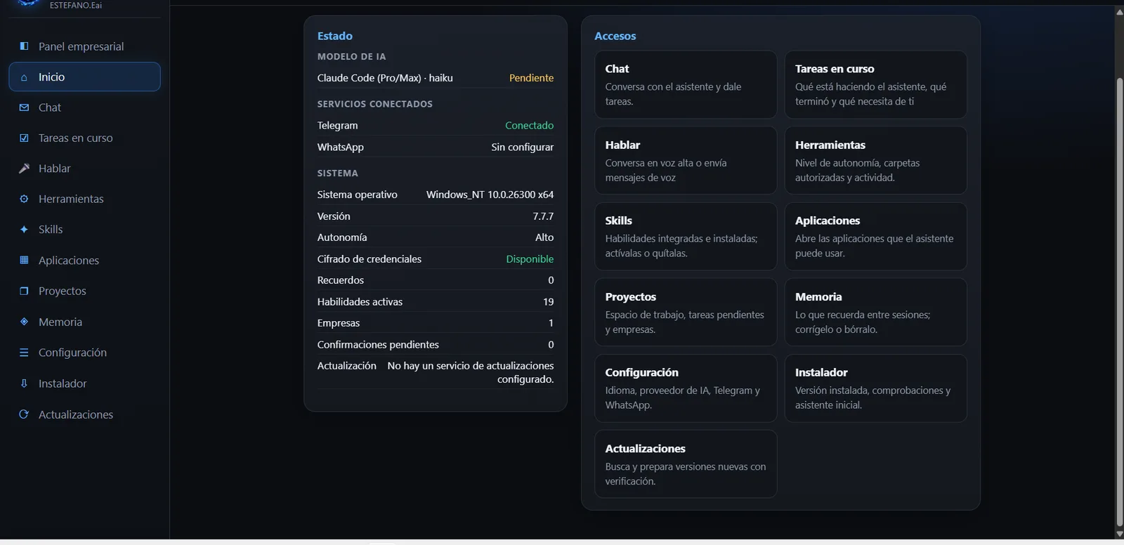Click the Hablar microphone icon
This screenshot has height=545, width=1124.
[24, 169]
